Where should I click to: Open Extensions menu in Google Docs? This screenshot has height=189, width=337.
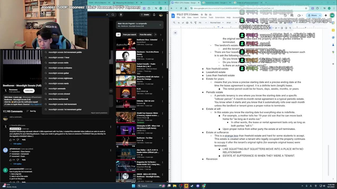(x=220, y=18)
